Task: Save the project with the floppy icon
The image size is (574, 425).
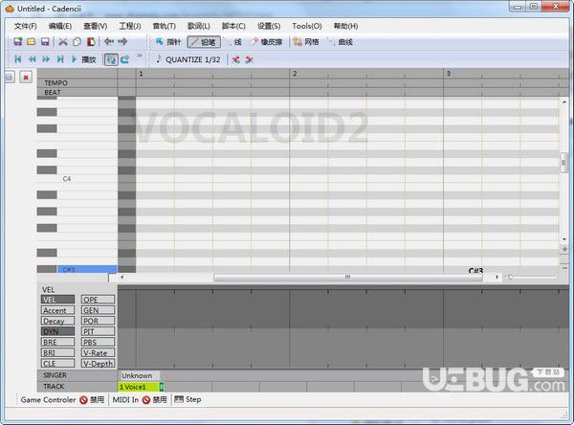Action: (45, 42)
